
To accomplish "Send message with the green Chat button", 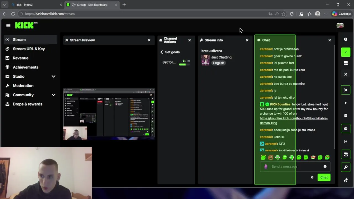I will (x=324, y=177).
